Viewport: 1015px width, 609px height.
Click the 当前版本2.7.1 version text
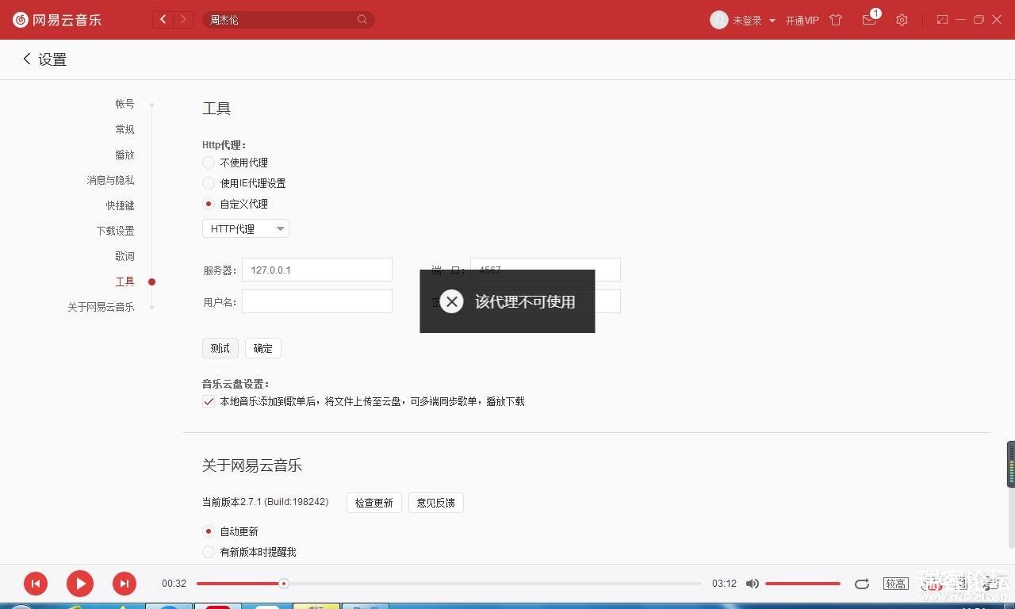click(x=265, y=502)
